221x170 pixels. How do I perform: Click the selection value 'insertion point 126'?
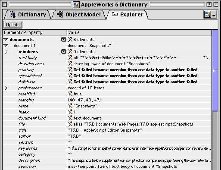[x=124, y=167]
